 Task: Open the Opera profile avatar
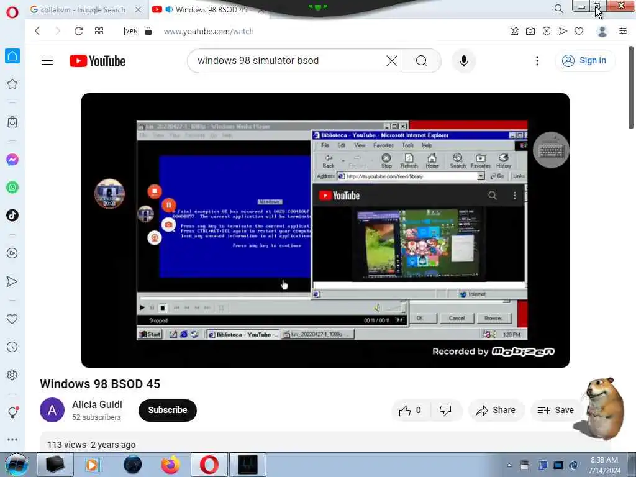pos(602,31)
